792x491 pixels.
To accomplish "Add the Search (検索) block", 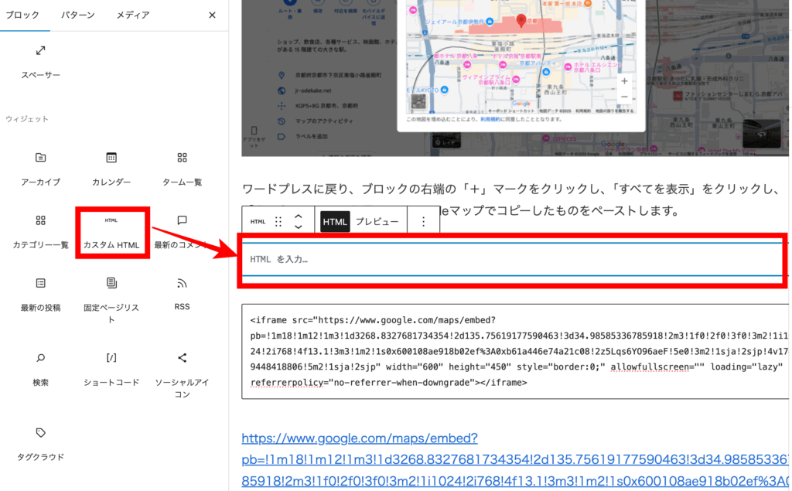I will coord(41,368).
